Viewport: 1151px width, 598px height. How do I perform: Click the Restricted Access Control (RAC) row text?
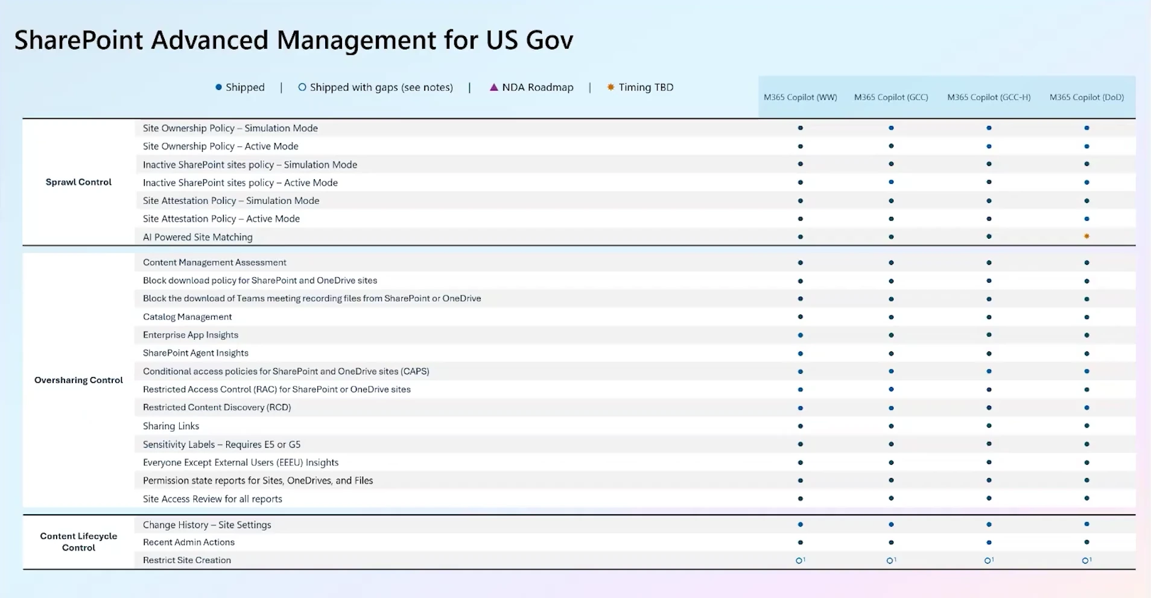click(x=277, y=389)
